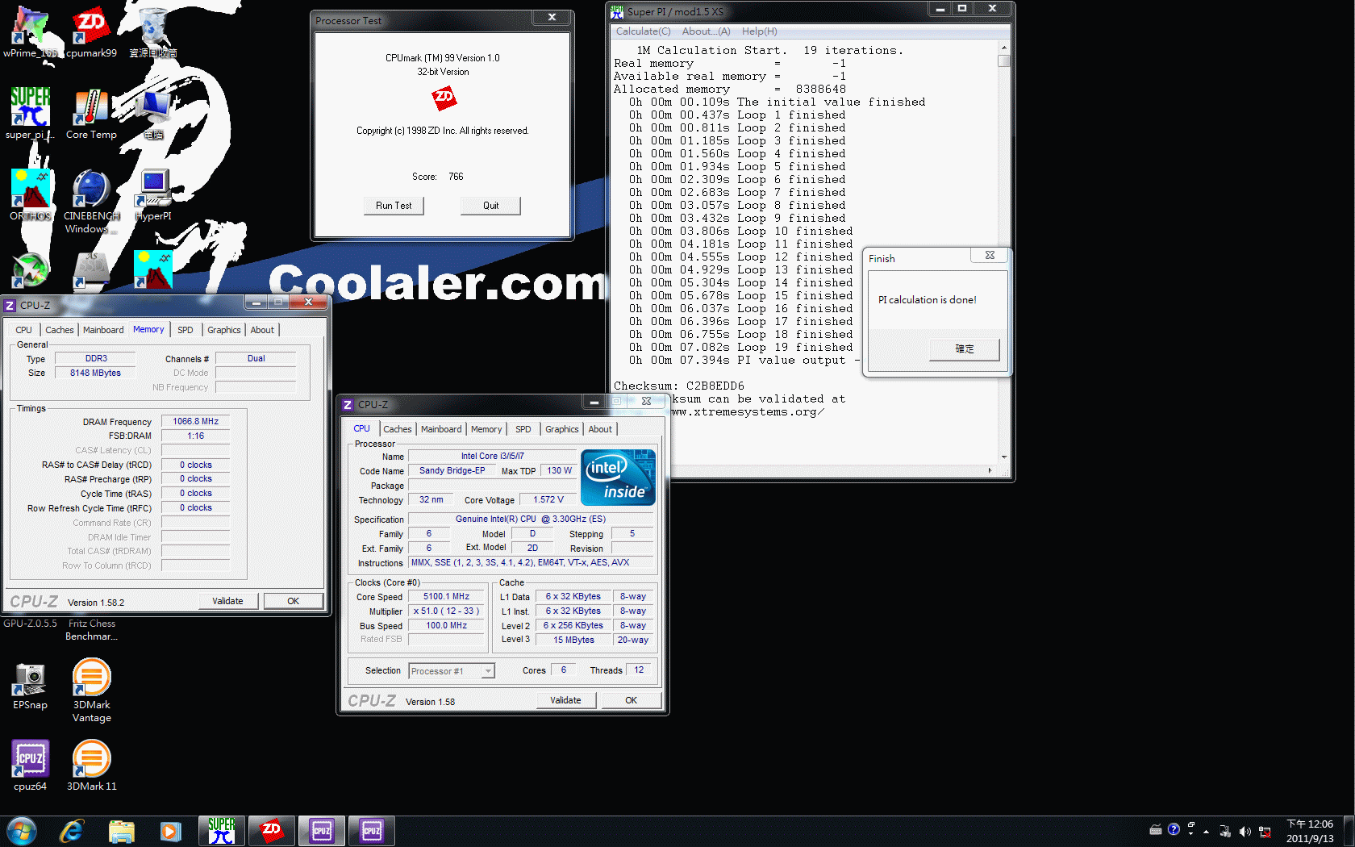1355x847 pixels.
Task: Open the Processor #1 selection dropdown
Action: (x=451, y=671)
